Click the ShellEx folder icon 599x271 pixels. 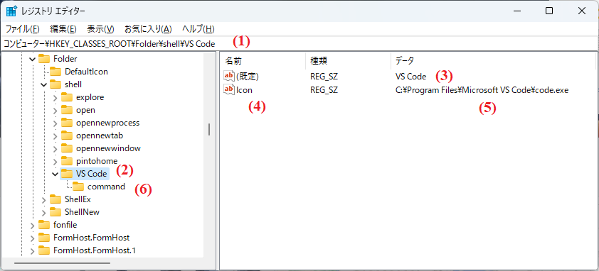pos(55,199)
